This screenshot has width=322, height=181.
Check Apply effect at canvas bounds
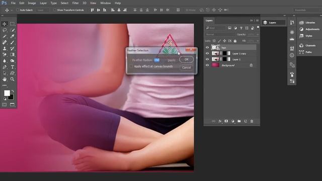pyautogui.click(x=131, y=66)
